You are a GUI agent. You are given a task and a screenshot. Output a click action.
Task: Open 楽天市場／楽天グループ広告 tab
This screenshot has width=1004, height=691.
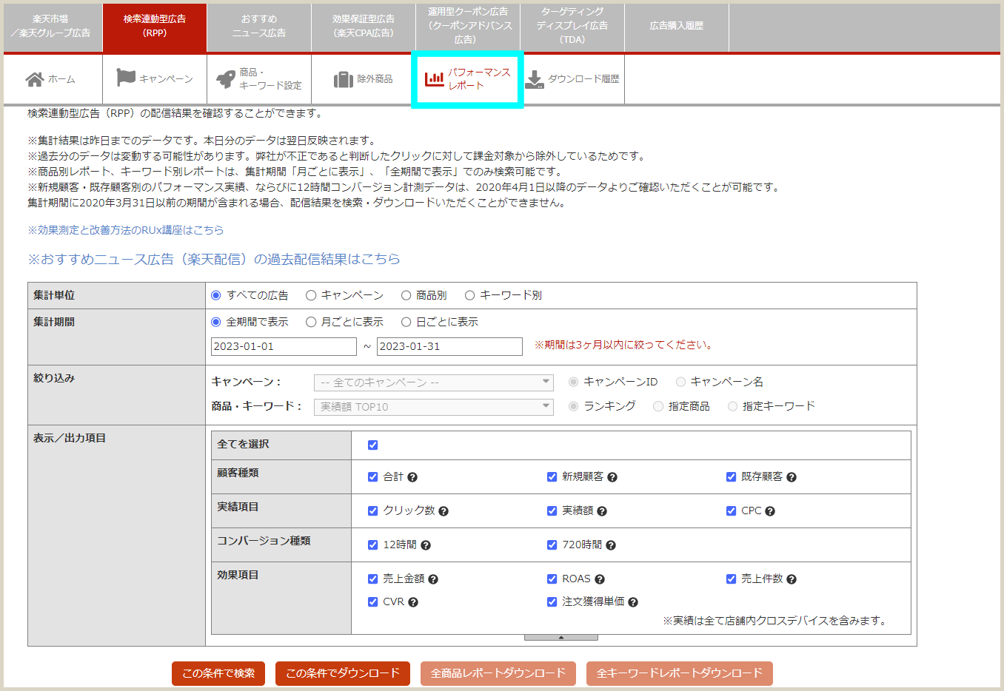[53, 27]
